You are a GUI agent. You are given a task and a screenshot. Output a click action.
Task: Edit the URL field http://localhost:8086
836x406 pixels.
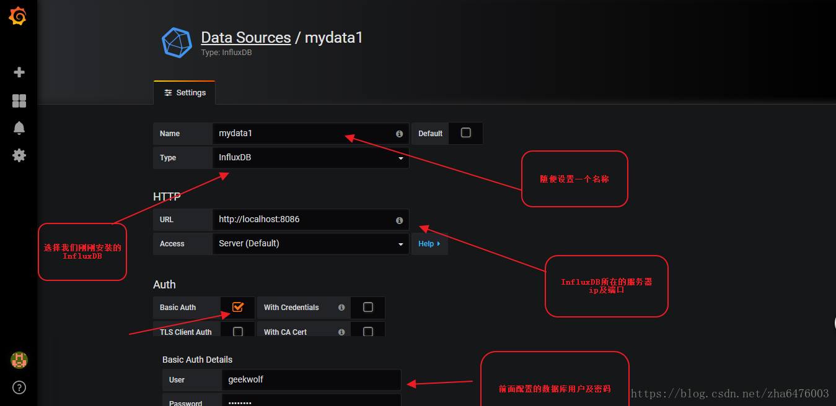click(310, 220)
